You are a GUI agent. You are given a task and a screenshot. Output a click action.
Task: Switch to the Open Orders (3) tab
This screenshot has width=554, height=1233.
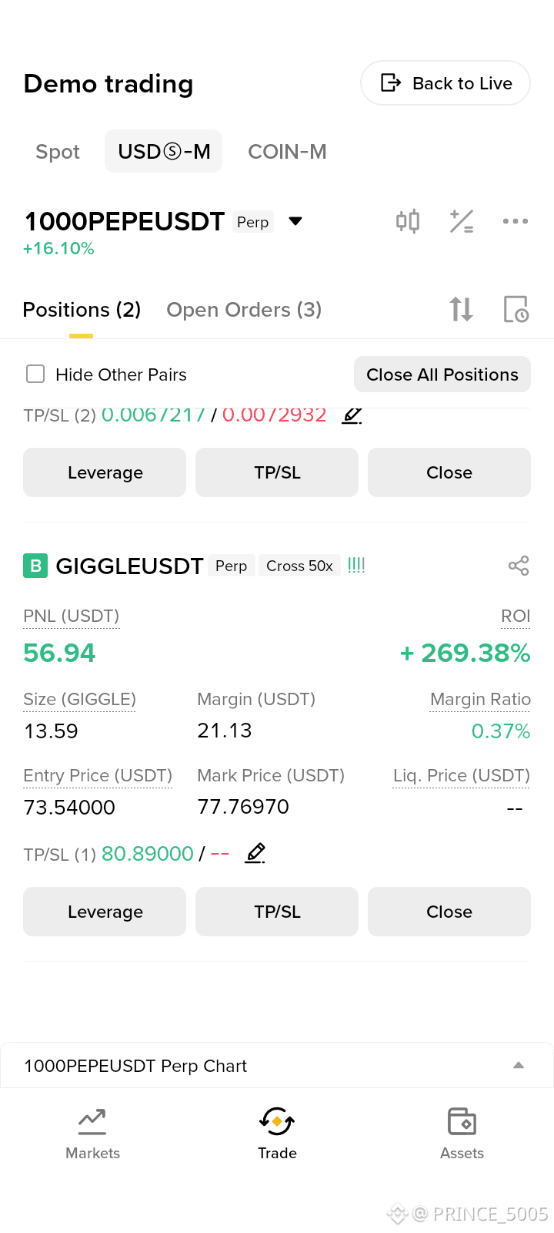[244, 310]
